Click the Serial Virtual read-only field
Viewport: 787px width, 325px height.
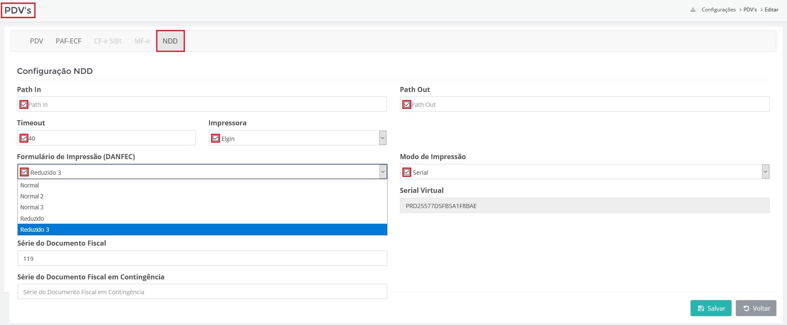click(x=585, y=206)
